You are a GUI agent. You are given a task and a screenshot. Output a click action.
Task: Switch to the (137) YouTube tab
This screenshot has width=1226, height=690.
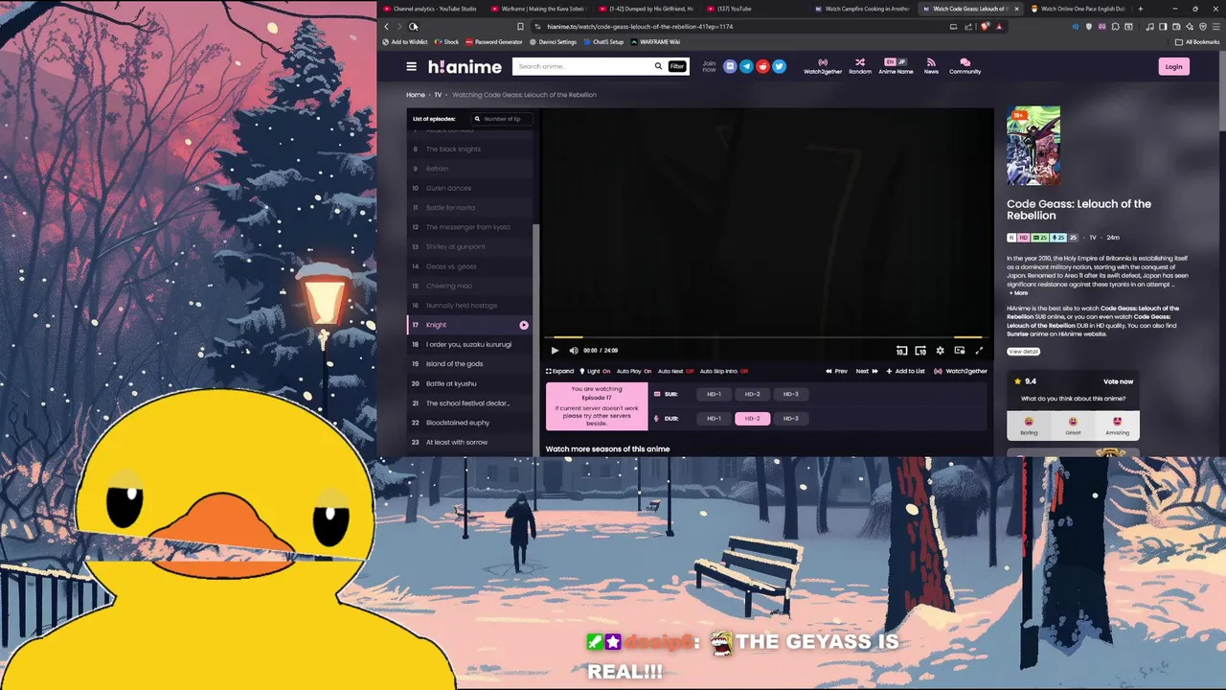pyautogui.click(x=755, y=9)
